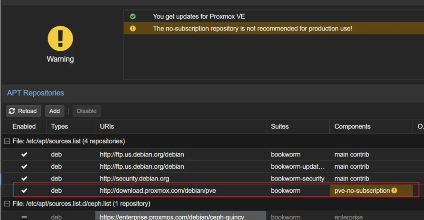Screen dimensions: 424x220
Task: Collapse the ceph.list file group
Action: click(6, 204)
